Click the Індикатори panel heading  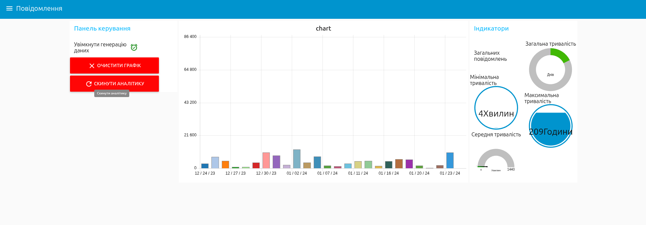click(x=491, y=29)
